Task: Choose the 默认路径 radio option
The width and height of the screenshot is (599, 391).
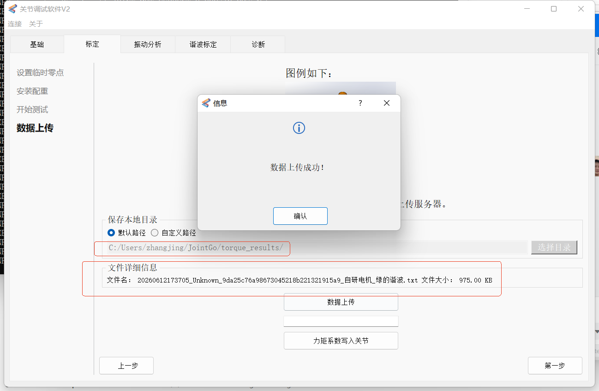Action: (x=126, y=233)
